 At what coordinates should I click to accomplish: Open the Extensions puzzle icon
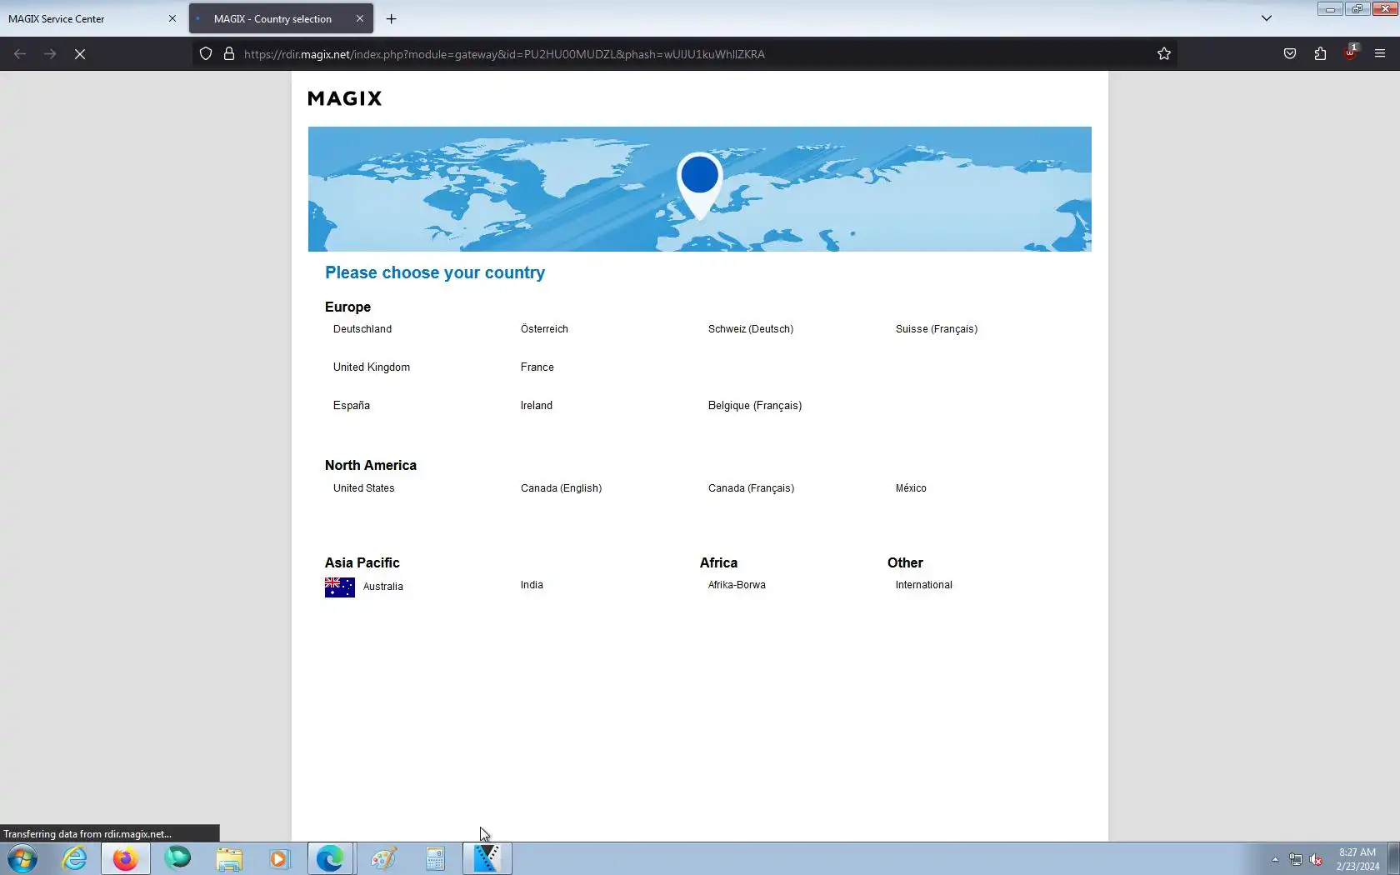pos(1320,54)
